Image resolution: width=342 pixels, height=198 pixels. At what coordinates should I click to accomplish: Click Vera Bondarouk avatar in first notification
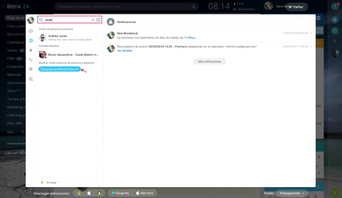111,35
